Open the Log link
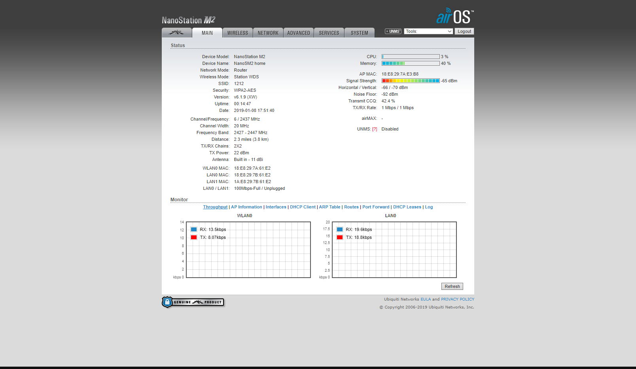Screen dimensions: 636x369 pyautogui.click(x=429, y=207)
